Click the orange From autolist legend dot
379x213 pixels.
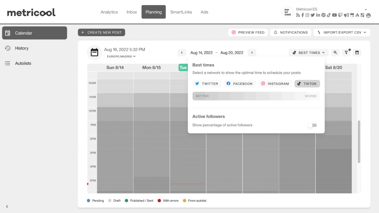(185, 200)
